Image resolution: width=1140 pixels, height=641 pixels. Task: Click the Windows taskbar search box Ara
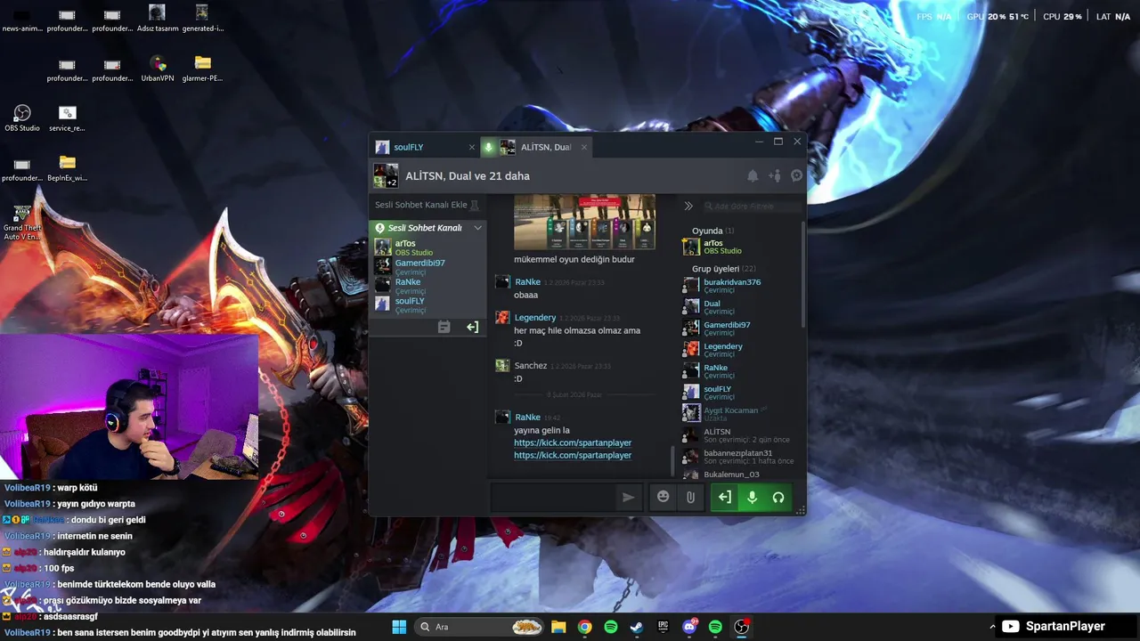(x=479, y=627)
